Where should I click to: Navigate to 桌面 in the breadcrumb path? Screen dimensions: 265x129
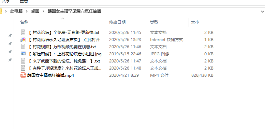[x=35, y=11]
